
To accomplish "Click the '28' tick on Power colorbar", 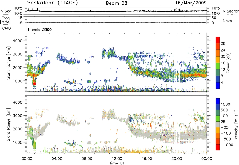I will coord(223,43).
